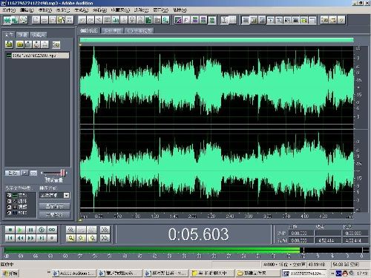Click the Record button with red dot

[x=52, y=238]
